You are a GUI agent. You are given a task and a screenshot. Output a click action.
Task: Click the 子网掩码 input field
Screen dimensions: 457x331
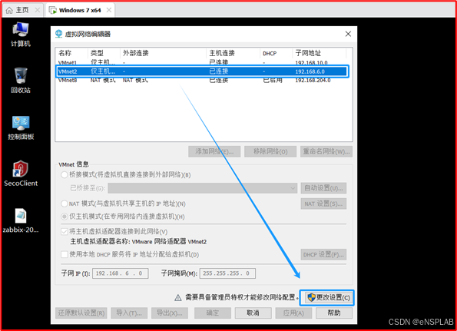click(x=227, y=273)
